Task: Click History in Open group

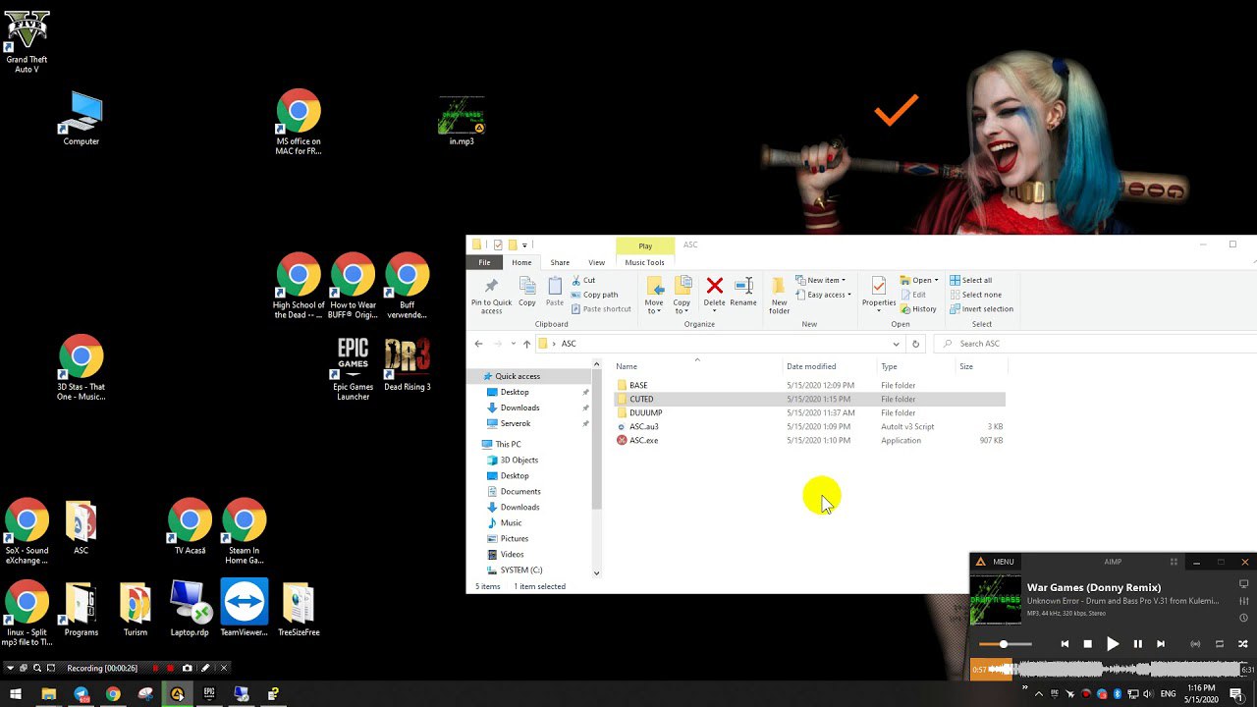Action: [x=917, y=309]
